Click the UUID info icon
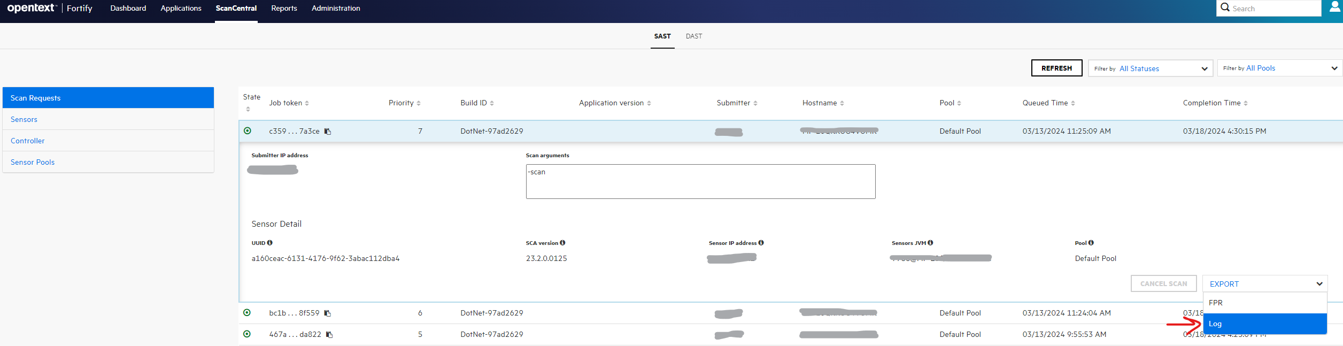1343x346 pixels. click(x=270, y=243)
